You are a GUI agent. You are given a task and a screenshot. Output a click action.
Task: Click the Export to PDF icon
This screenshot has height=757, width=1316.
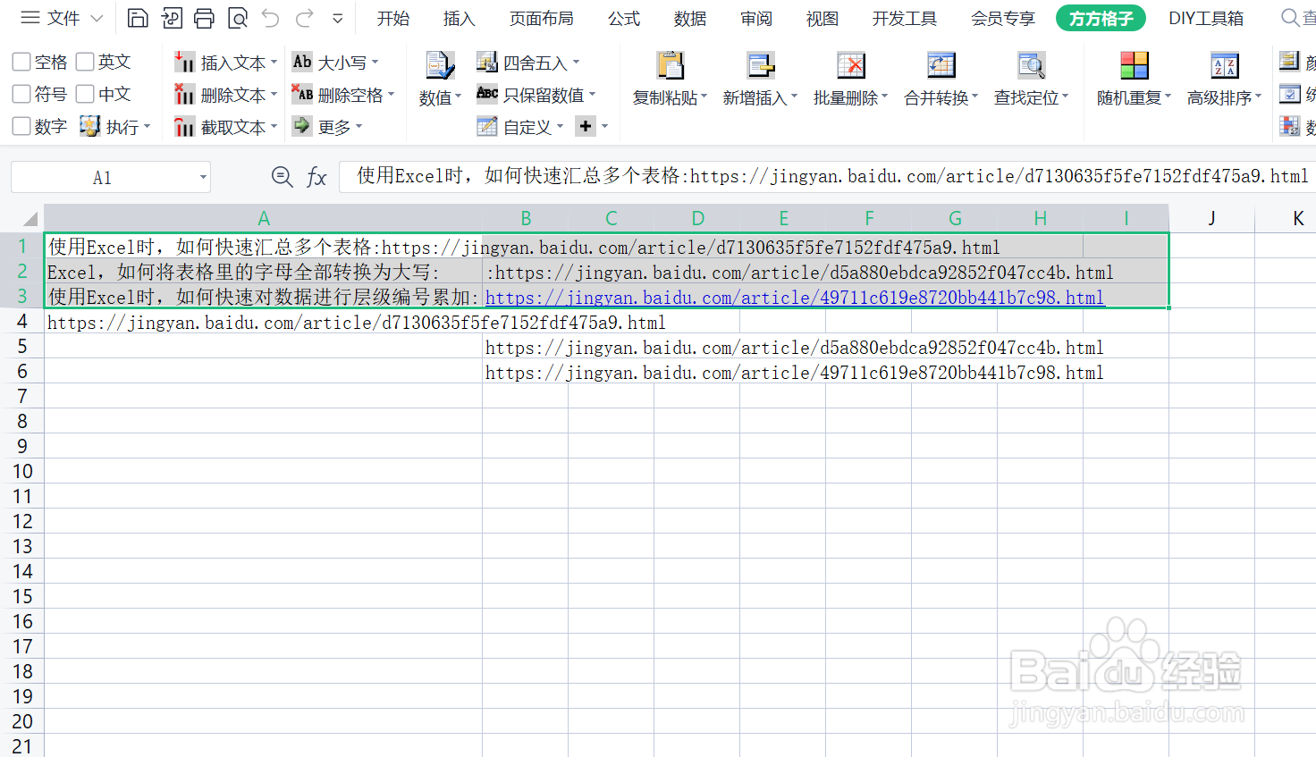[172, 18]
